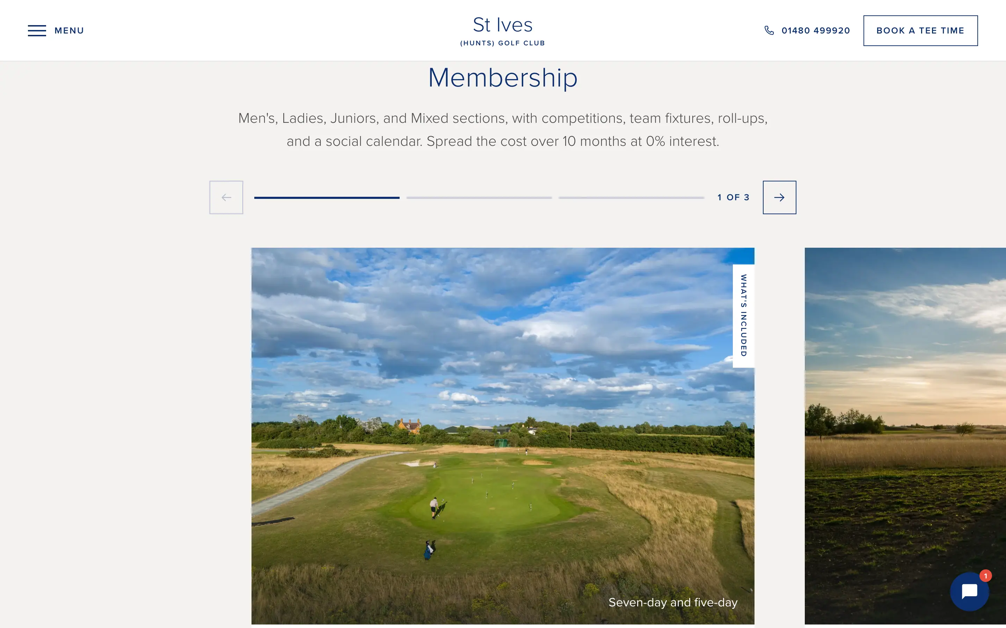Open the What's Included vertical tab
1006x628 pixels.
pos(743,316)
